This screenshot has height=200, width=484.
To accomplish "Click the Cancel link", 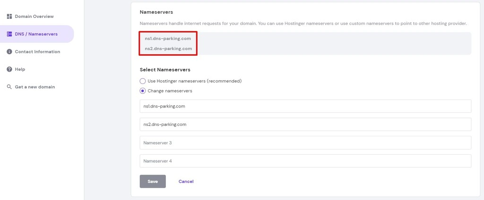I will (186, 182).
